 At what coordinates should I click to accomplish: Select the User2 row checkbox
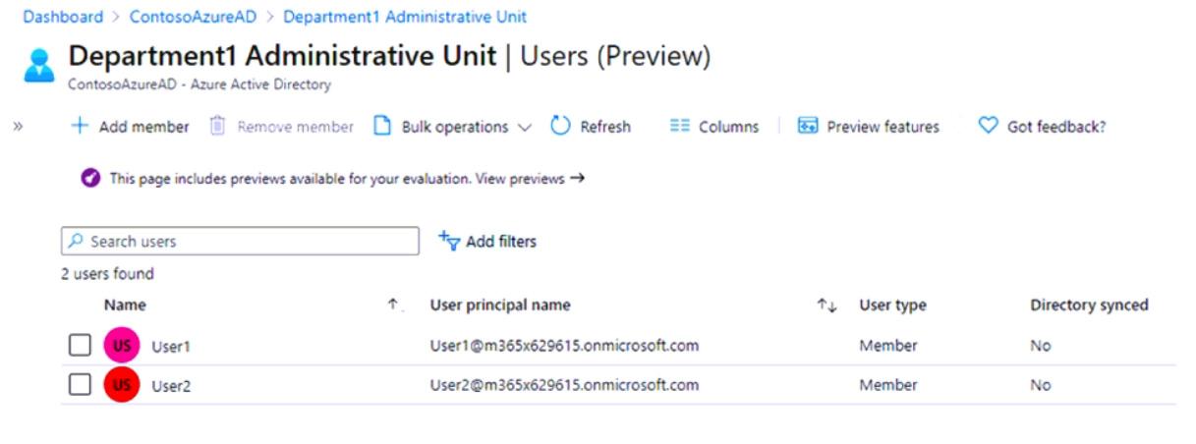(80, 385)
